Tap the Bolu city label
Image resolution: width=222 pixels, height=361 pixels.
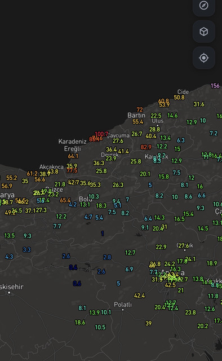[x=85, y=199]
